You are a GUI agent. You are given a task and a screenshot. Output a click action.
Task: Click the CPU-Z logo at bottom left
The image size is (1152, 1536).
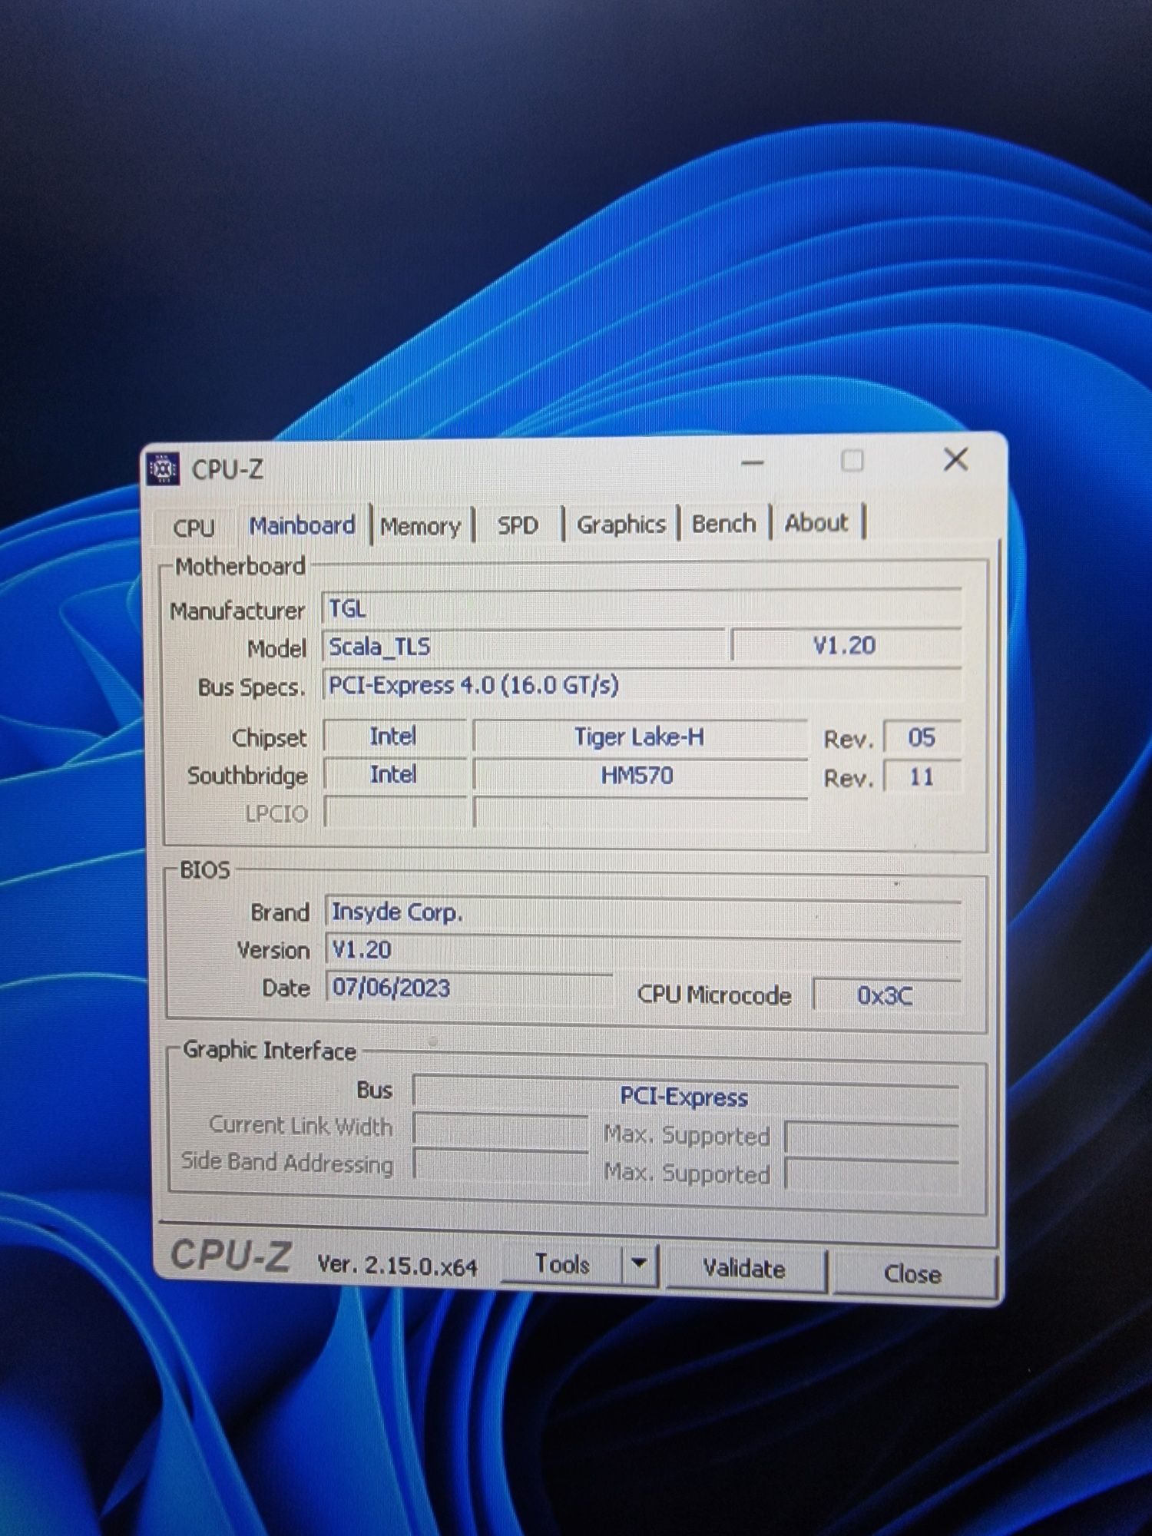[230, 1256]
